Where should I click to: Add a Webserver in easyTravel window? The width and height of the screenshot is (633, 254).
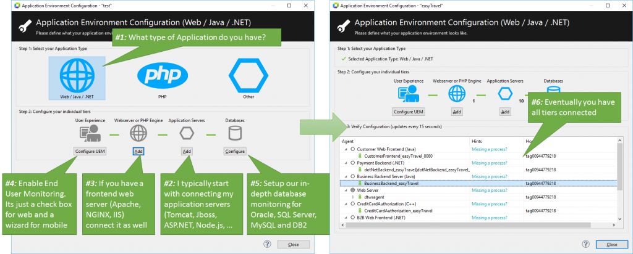[x=457, y=112]
